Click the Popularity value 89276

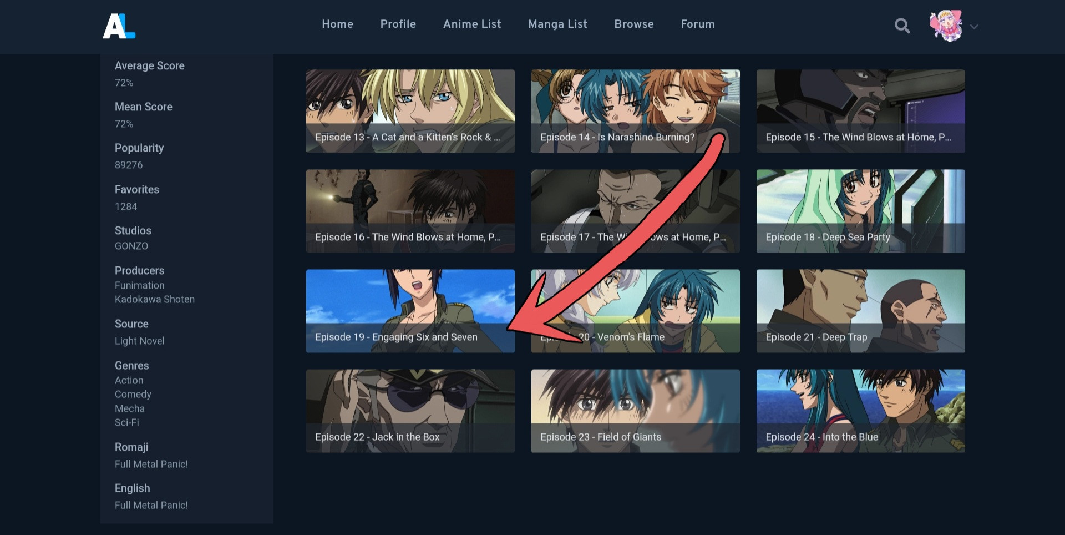[x=129, y=165]
